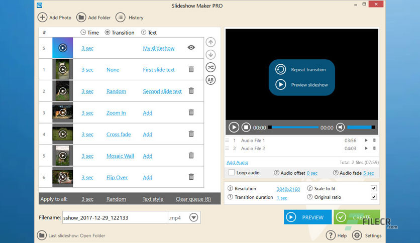Add text to the Cross fade slide
This screenshot has width=420, height=243.
point(148,135)
